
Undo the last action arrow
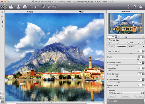coord(31,7)
